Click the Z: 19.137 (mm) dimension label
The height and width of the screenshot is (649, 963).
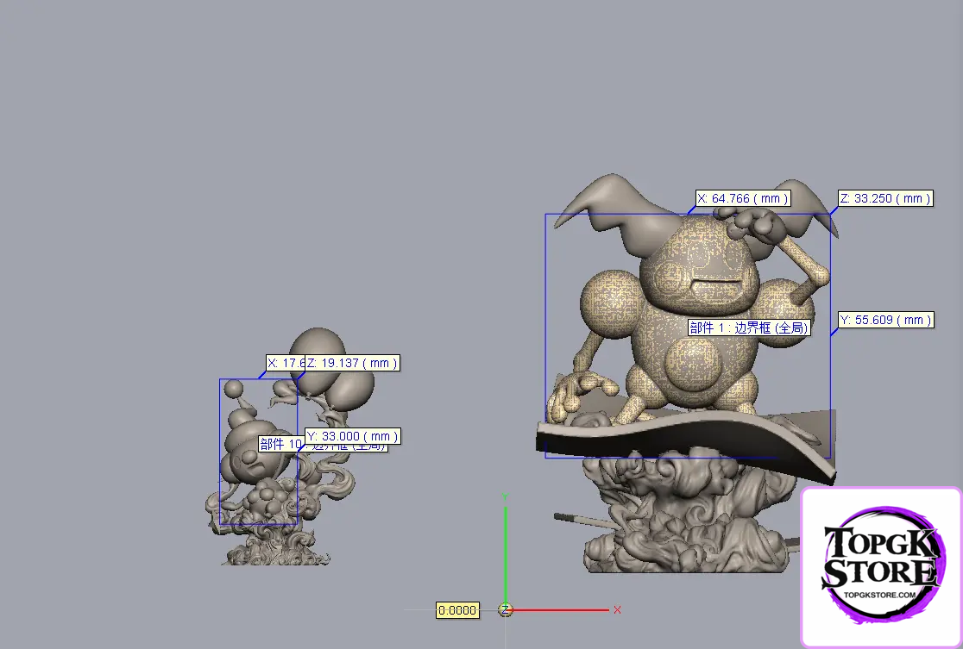pos(351,363)
